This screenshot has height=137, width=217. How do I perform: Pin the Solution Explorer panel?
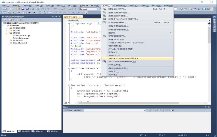click(56, 17)
